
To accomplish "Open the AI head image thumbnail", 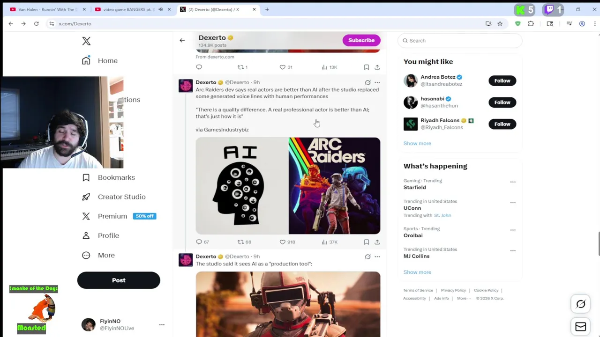I will tap(242, 186).
